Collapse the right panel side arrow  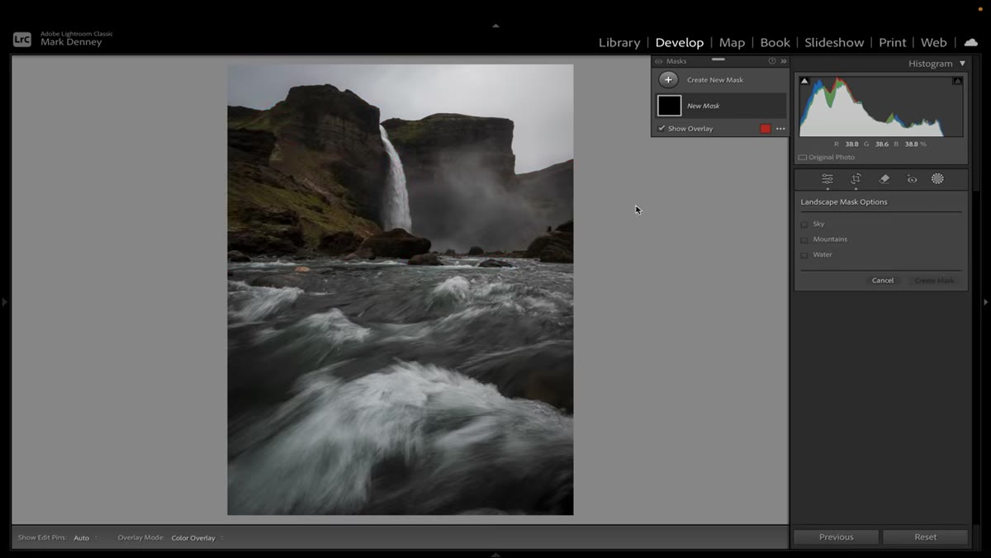[986, 302]
